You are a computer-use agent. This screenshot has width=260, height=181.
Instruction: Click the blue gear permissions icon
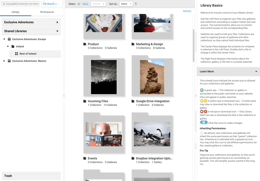[x=204, y=122]
